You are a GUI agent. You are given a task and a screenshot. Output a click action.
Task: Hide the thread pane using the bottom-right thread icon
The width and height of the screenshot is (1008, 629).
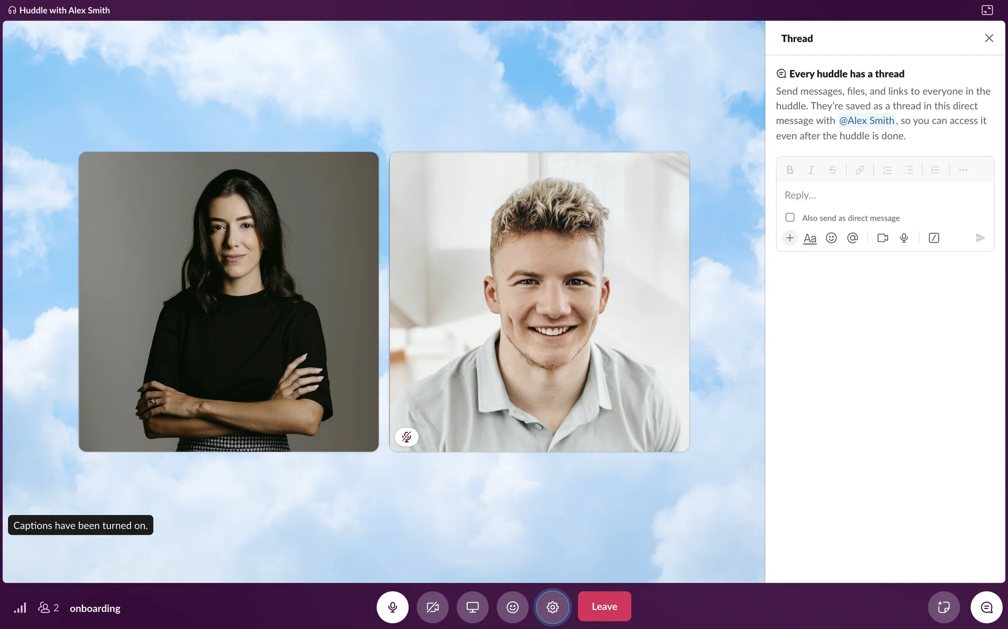click(x=986, y=607)
